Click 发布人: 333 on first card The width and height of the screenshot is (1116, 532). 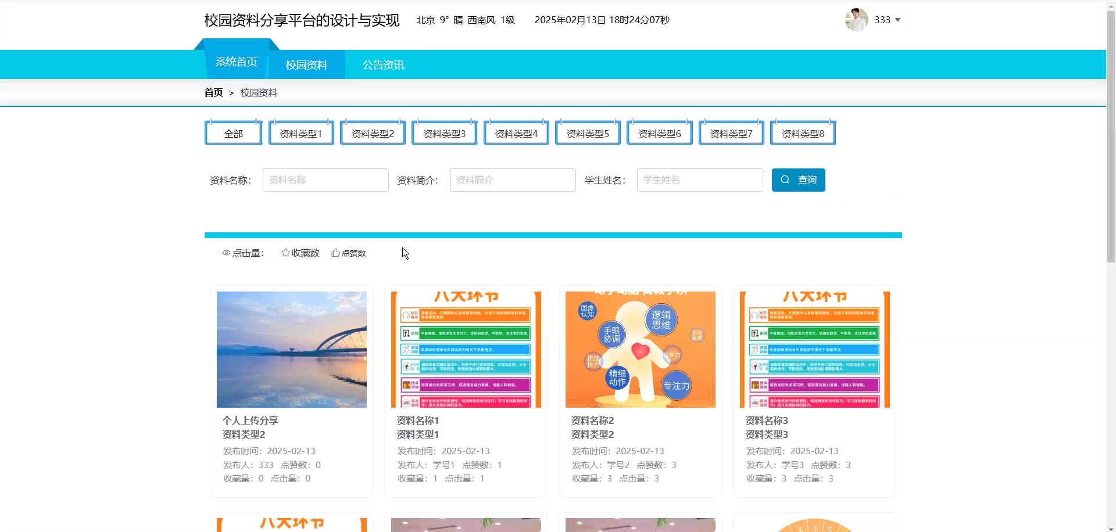(x=248, y=465)
